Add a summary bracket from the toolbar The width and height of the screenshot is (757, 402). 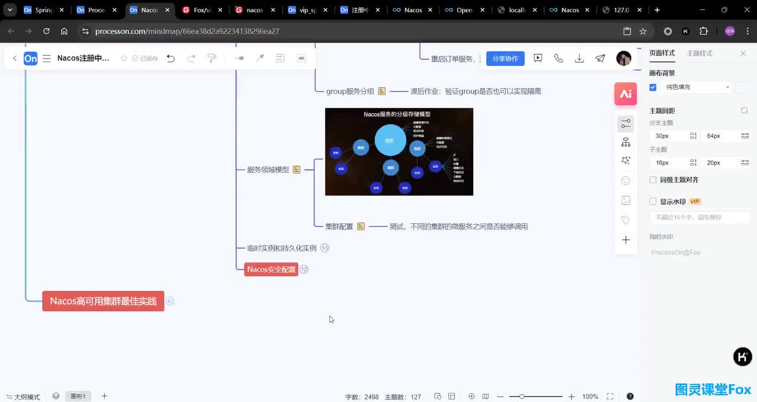pos(280,59)
